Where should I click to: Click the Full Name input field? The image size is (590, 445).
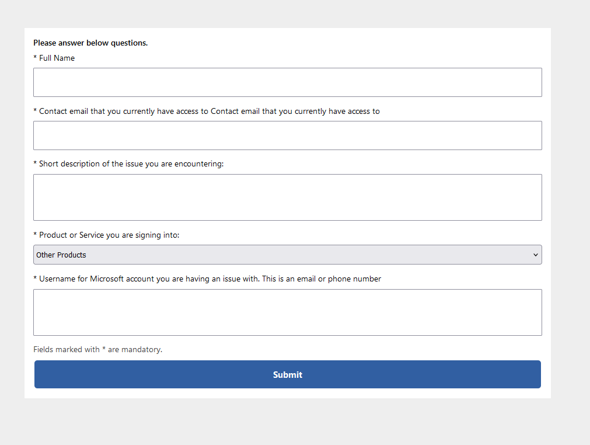(x=287, y=82)
